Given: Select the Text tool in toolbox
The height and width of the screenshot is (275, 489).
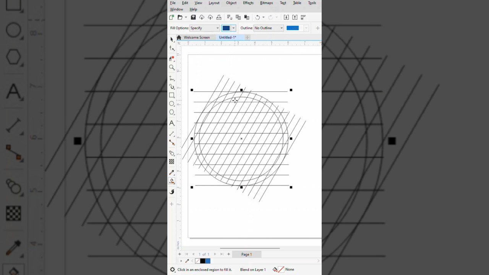Looking at the screenshot, I should 172,123.
